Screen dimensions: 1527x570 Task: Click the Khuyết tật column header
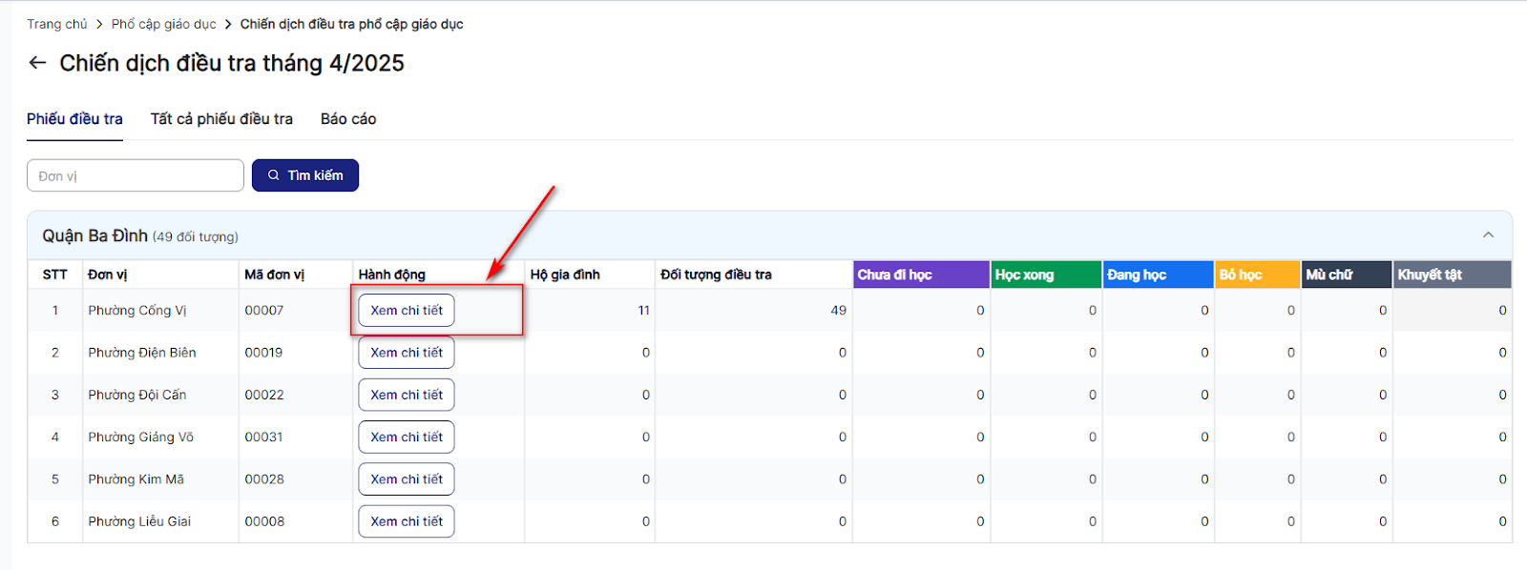tap(1452, 275)
